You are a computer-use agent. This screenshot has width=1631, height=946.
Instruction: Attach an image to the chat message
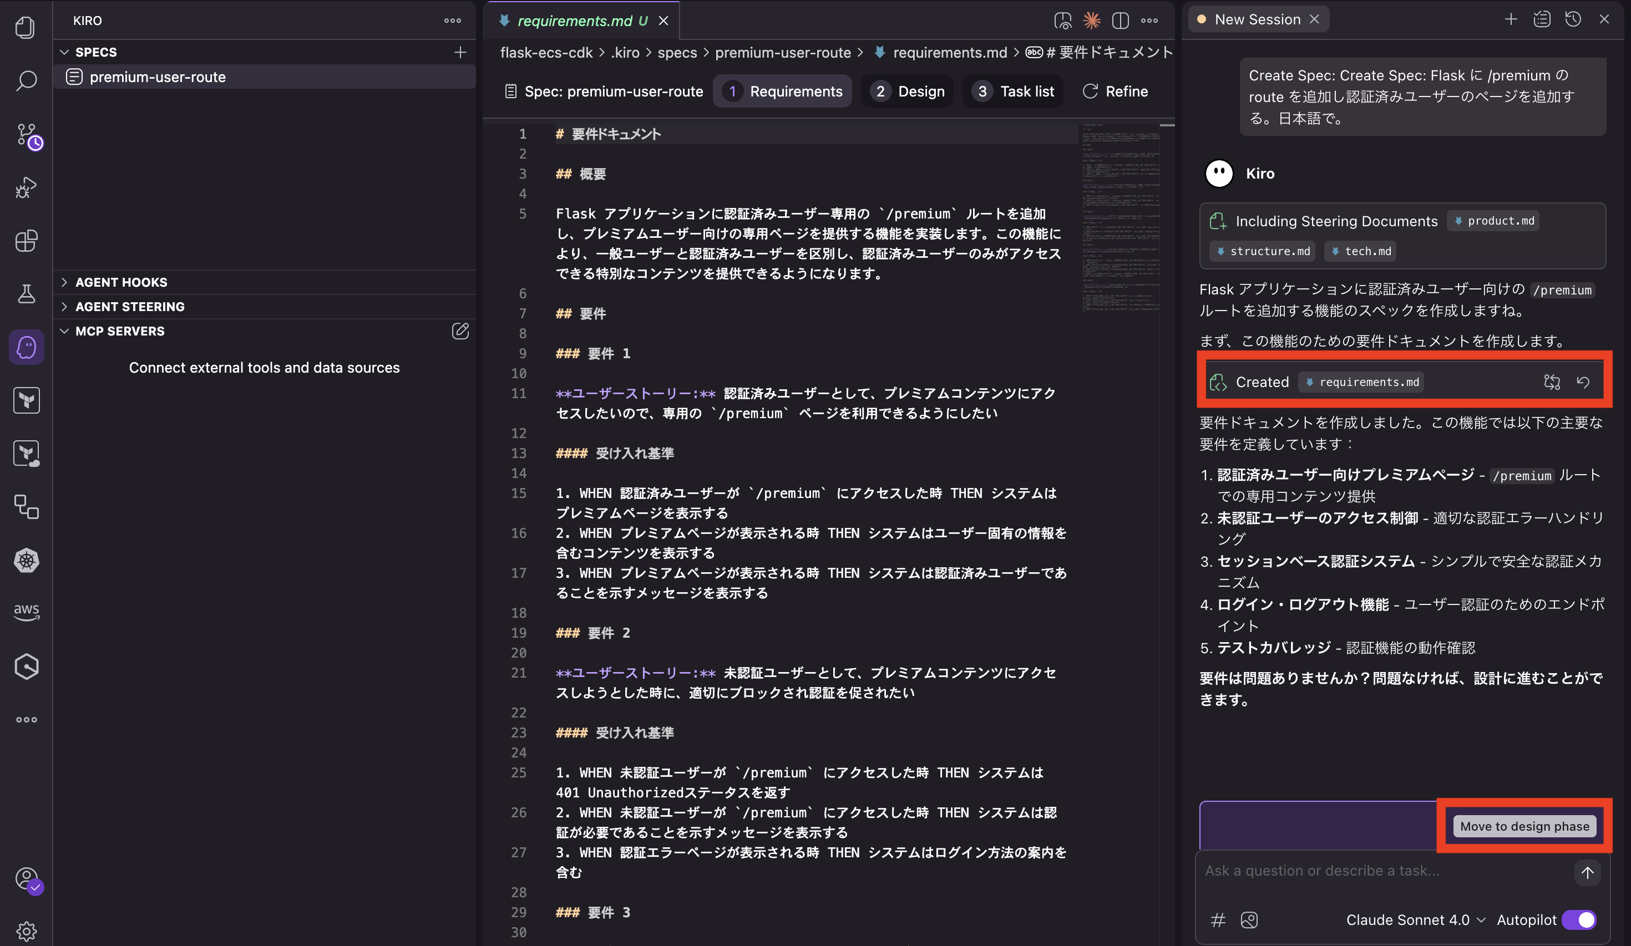pos(1249,919)
